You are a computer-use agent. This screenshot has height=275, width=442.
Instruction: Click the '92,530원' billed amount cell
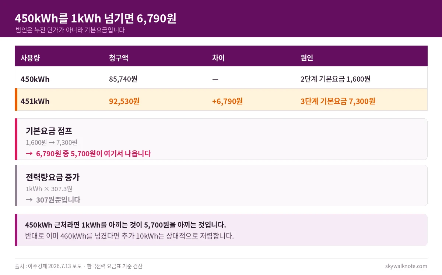click(x=124, y=101)
